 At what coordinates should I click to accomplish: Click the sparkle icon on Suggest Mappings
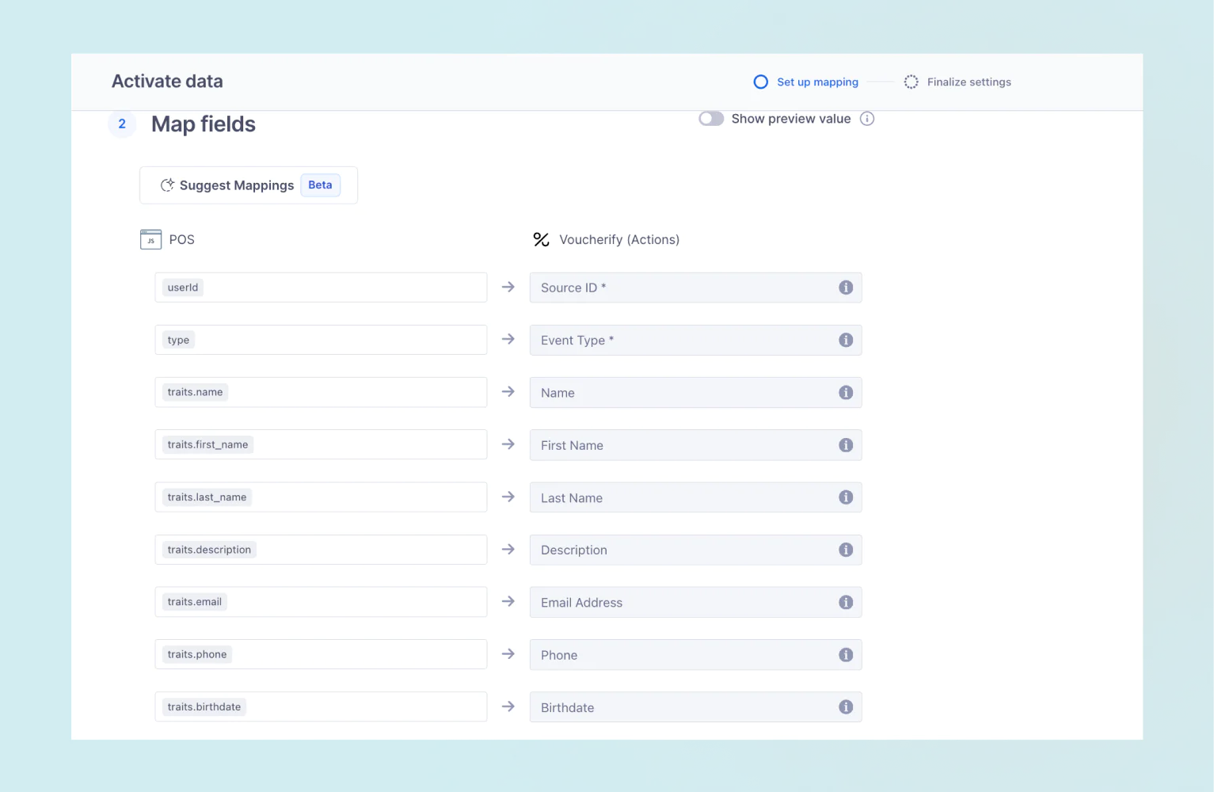point(167,185)
